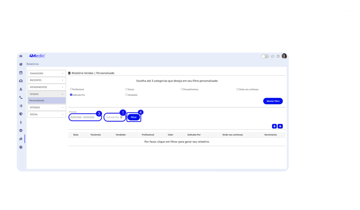This screenshot has width=360, height=210.
Task: Open the settings gear in sidebar
Action: pos(21,147)
